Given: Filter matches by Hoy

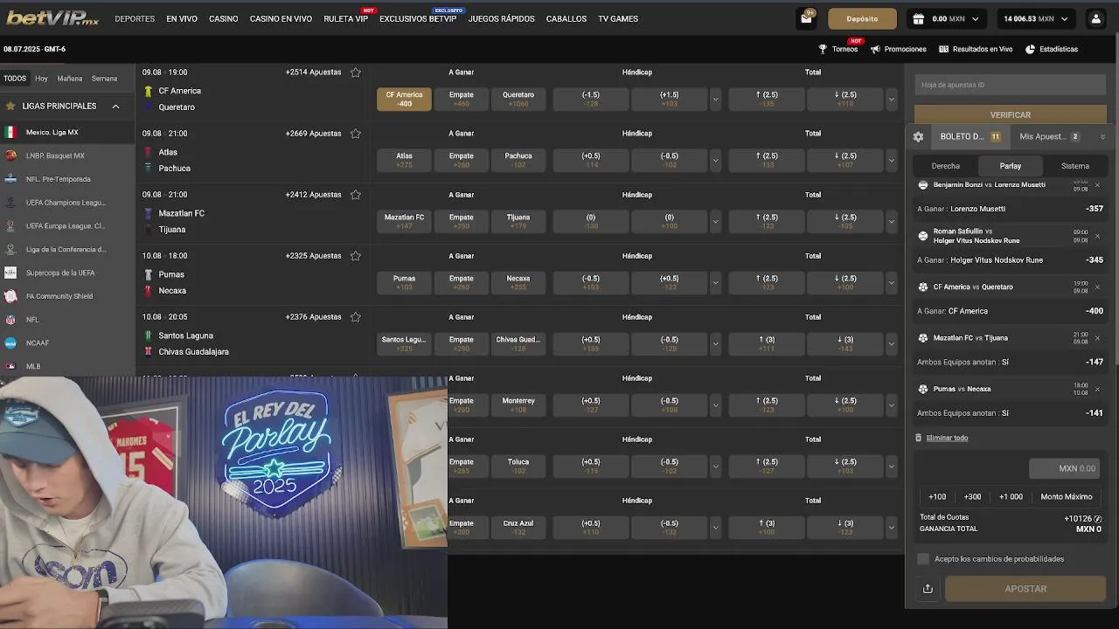Looking at the screenshot, I should 42,79.
